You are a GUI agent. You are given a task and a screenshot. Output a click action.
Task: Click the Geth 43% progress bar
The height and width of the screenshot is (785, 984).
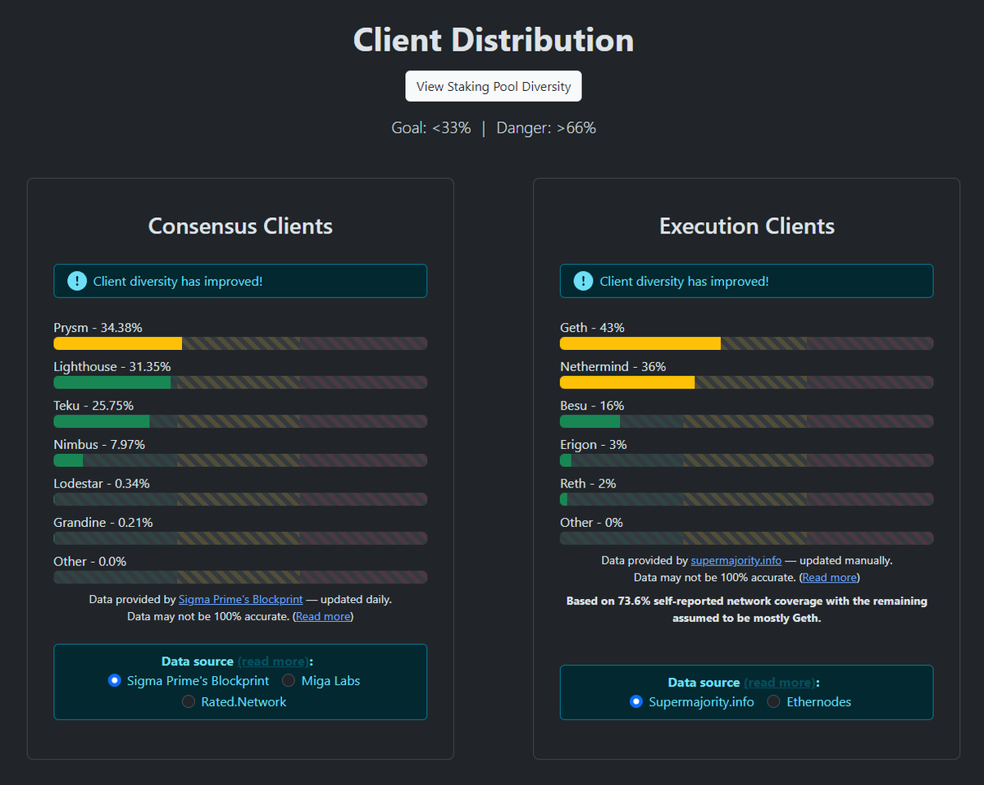point(746,343)
